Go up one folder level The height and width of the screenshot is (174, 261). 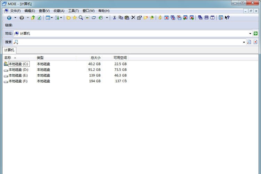[33, 18]
